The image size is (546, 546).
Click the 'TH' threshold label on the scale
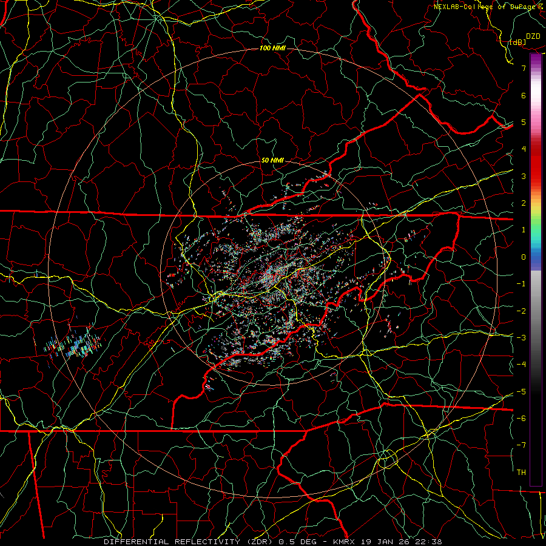[x=521, y=473]
